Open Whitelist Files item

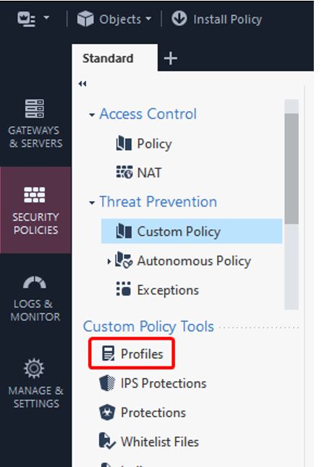(149, 442)
